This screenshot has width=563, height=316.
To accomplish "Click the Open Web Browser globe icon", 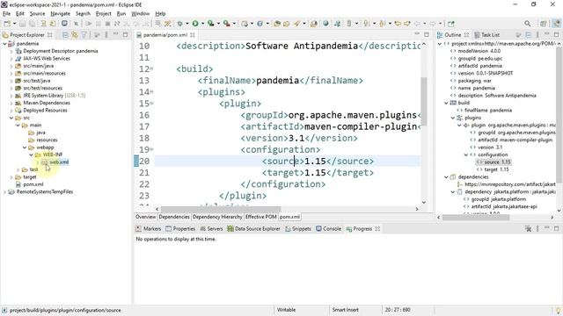I will pyautogui.click(x=325, y=24).
